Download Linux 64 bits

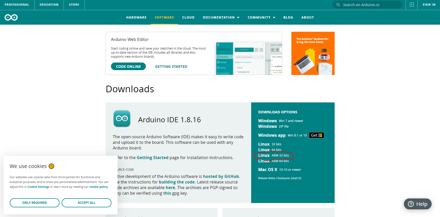pyautogui.click(x=270, y=150)
